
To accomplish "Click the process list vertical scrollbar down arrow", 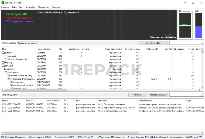I will coord(203,87).
